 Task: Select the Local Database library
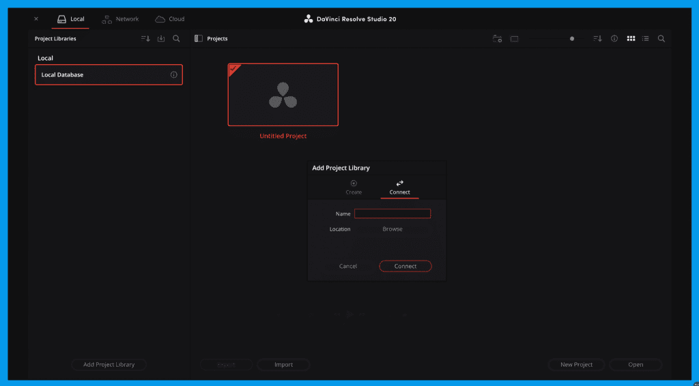[x=109, y=75]
